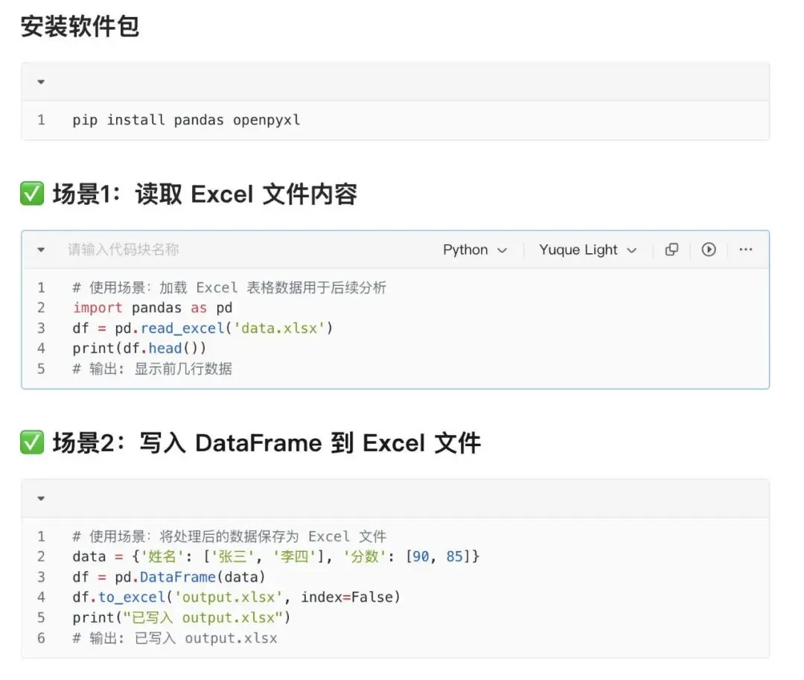Screen dimensions: 804x680
Task: Click the pd.DataFrame(data) code line
Action: point(169,577)
